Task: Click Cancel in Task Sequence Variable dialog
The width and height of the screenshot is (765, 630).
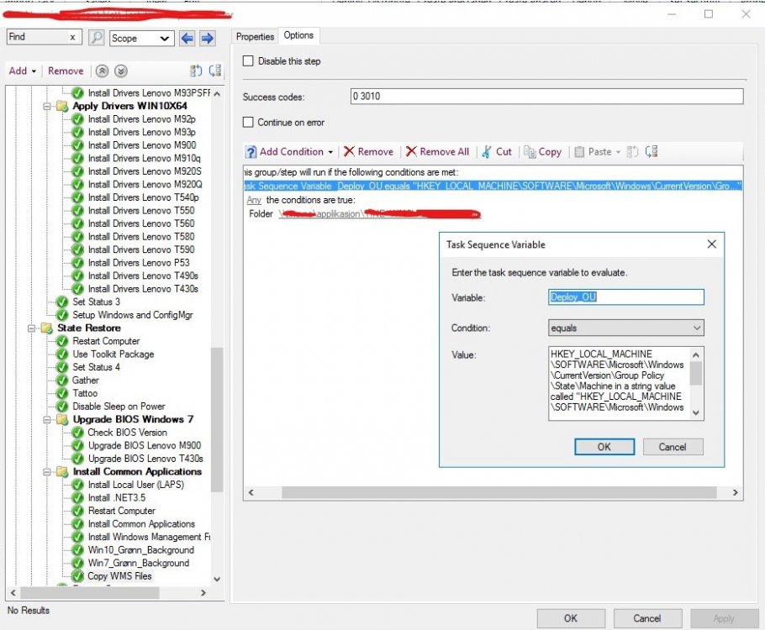Action: pyautogui.click(x=673, y=447)
